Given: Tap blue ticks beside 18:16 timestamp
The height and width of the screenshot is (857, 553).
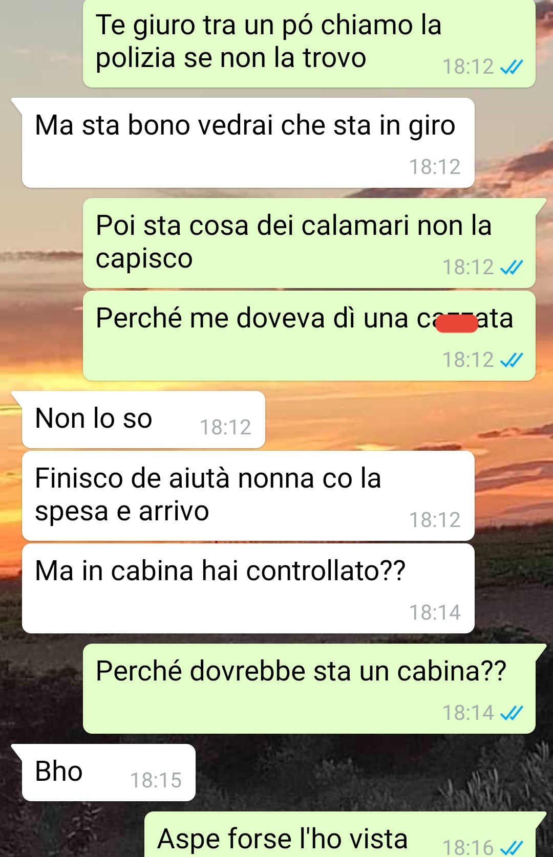Looking at the screenshot, I should (x=512, y=848).
